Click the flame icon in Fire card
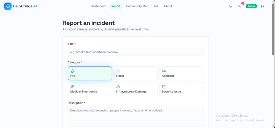The image size is (275, 128). (x=72, y=71)
